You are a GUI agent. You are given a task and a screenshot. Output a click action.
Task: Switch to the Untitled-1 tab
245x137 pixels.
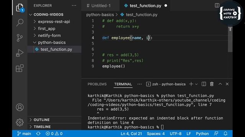(x=100, y=6)
